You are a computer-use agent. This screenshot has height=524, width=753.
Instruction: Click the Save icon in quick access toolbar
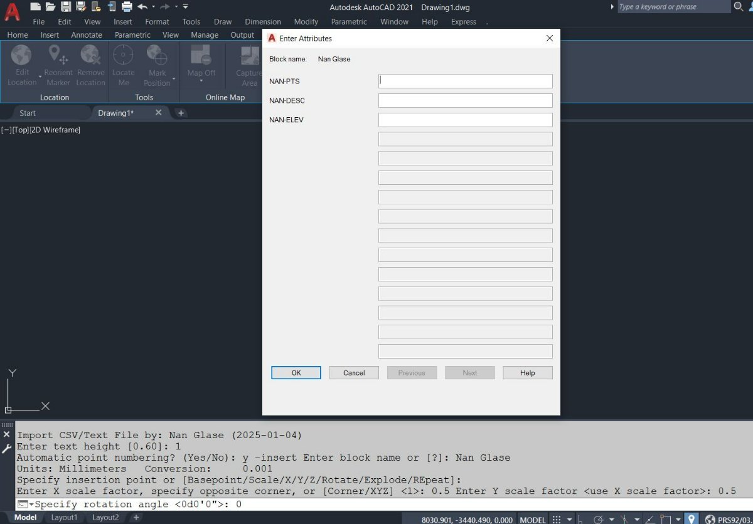coord(66,7)
